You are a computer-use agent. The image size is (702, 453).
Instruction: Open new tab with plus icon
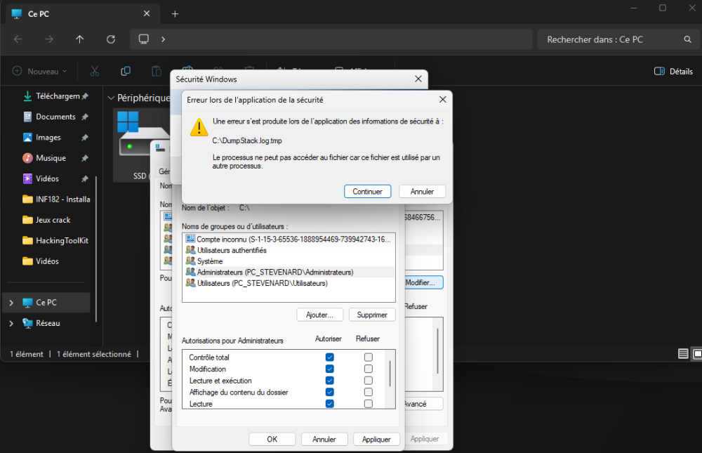pyautogui.click(x=175, y=14)
